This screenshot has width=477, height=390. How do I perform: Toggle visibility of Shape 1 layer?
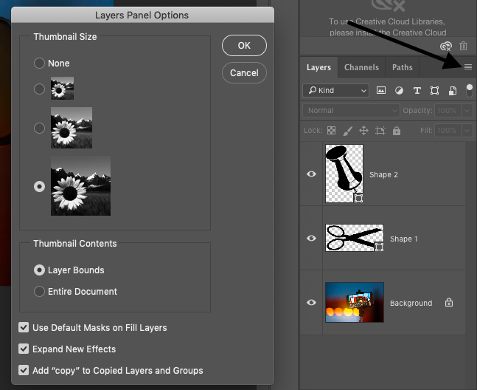[x=311, y=239]
